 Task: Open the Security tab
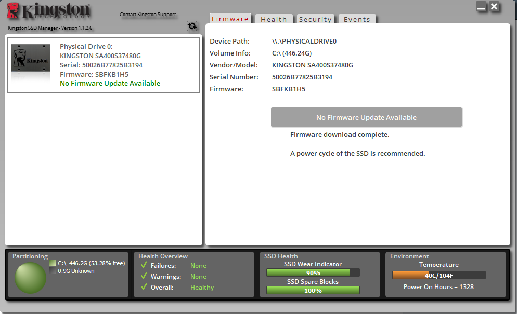[315, 19]
